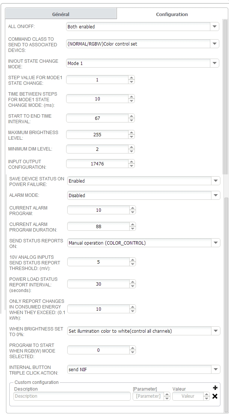
Task: Click the custom Description text field
Action: [x=72, y=396]
